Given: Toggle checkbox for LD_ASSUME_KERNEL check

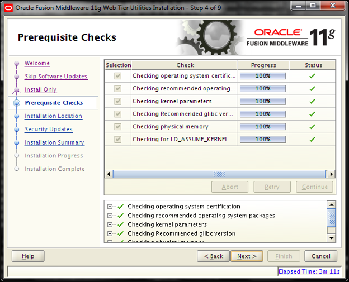Looking at the screenshot, I should pyautogui.click(x=118, y=140).
